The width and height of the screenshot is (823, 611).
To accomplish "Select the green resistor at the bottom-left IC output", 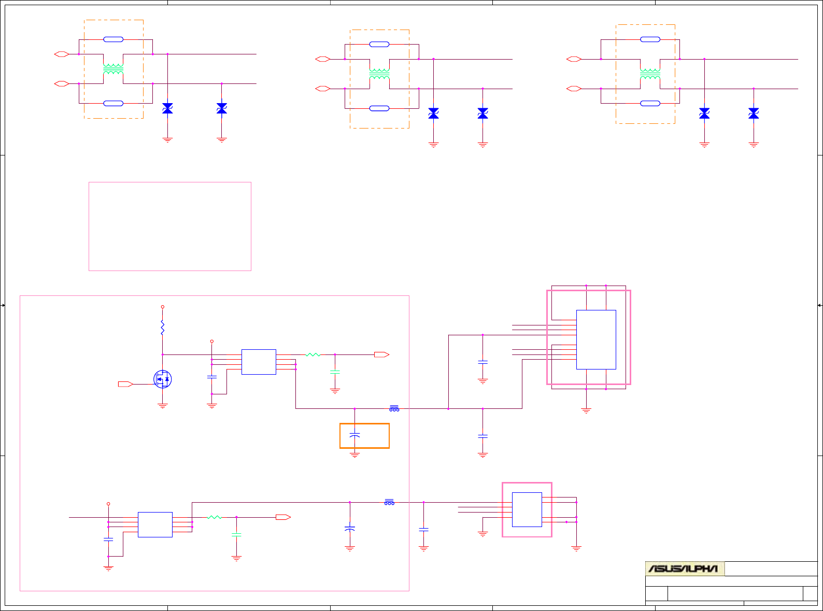I will tap(214, 517).
